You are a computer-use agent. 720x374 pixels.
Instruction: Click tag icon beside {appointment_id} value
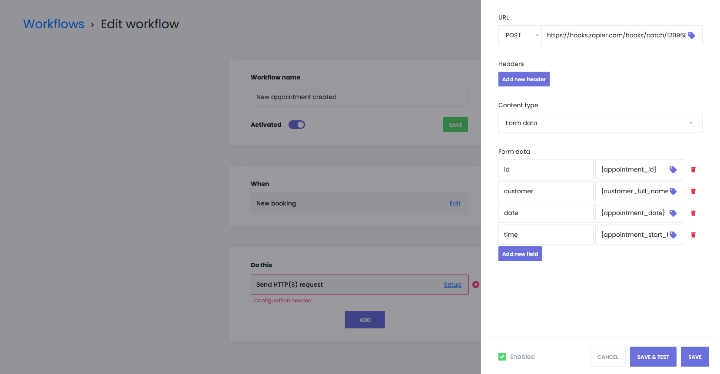pos(673,170)
